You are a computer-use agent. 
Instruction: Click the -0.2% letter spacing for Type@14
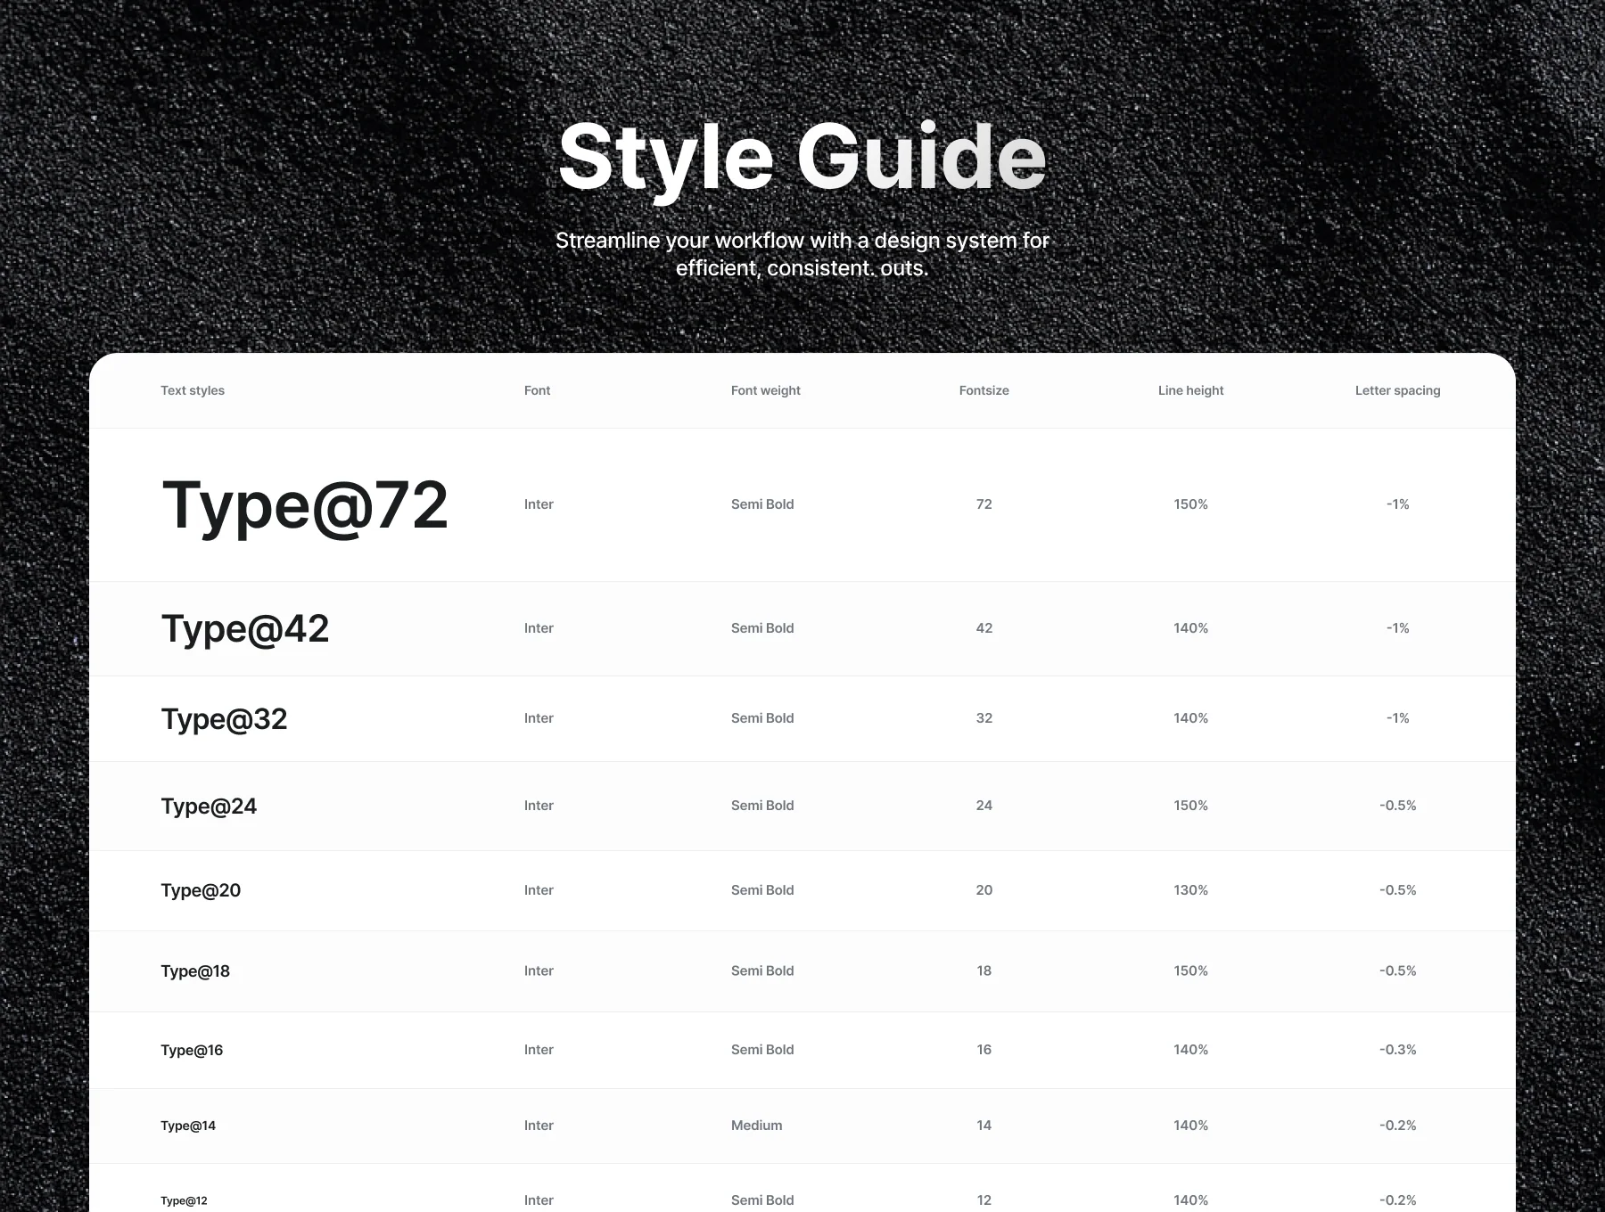pyautogui.click(x=1398, y=1126)
